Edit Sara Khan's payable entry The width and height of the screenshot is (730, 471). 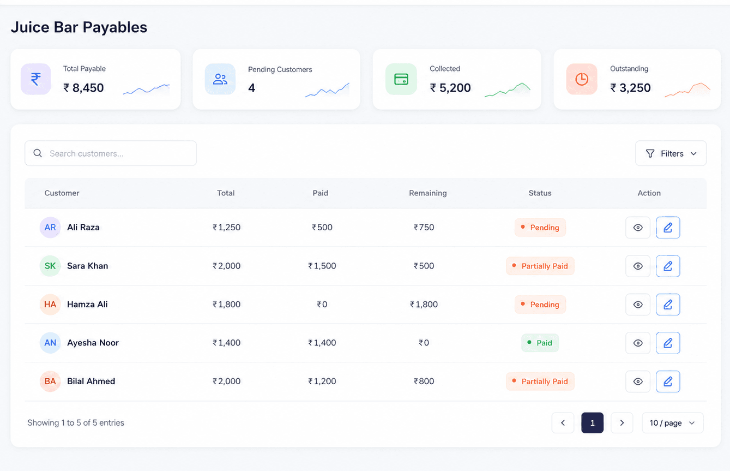(668, 266)
